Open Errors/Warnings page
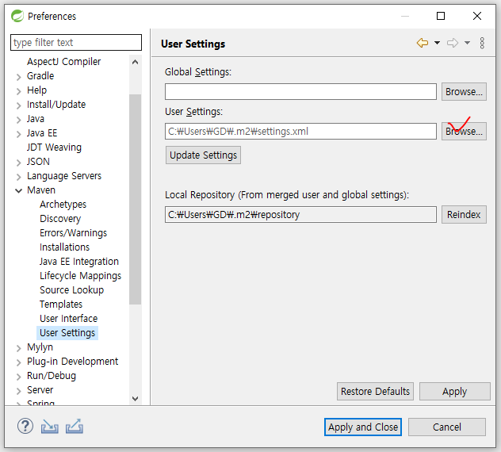The height and width of the screenshot is (452, 501). pos(73,232)
